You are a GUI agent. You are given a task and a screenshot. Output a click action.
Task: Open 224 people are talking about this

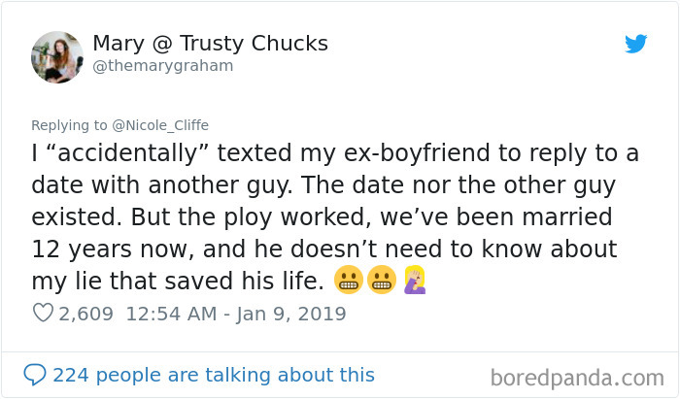214,375
